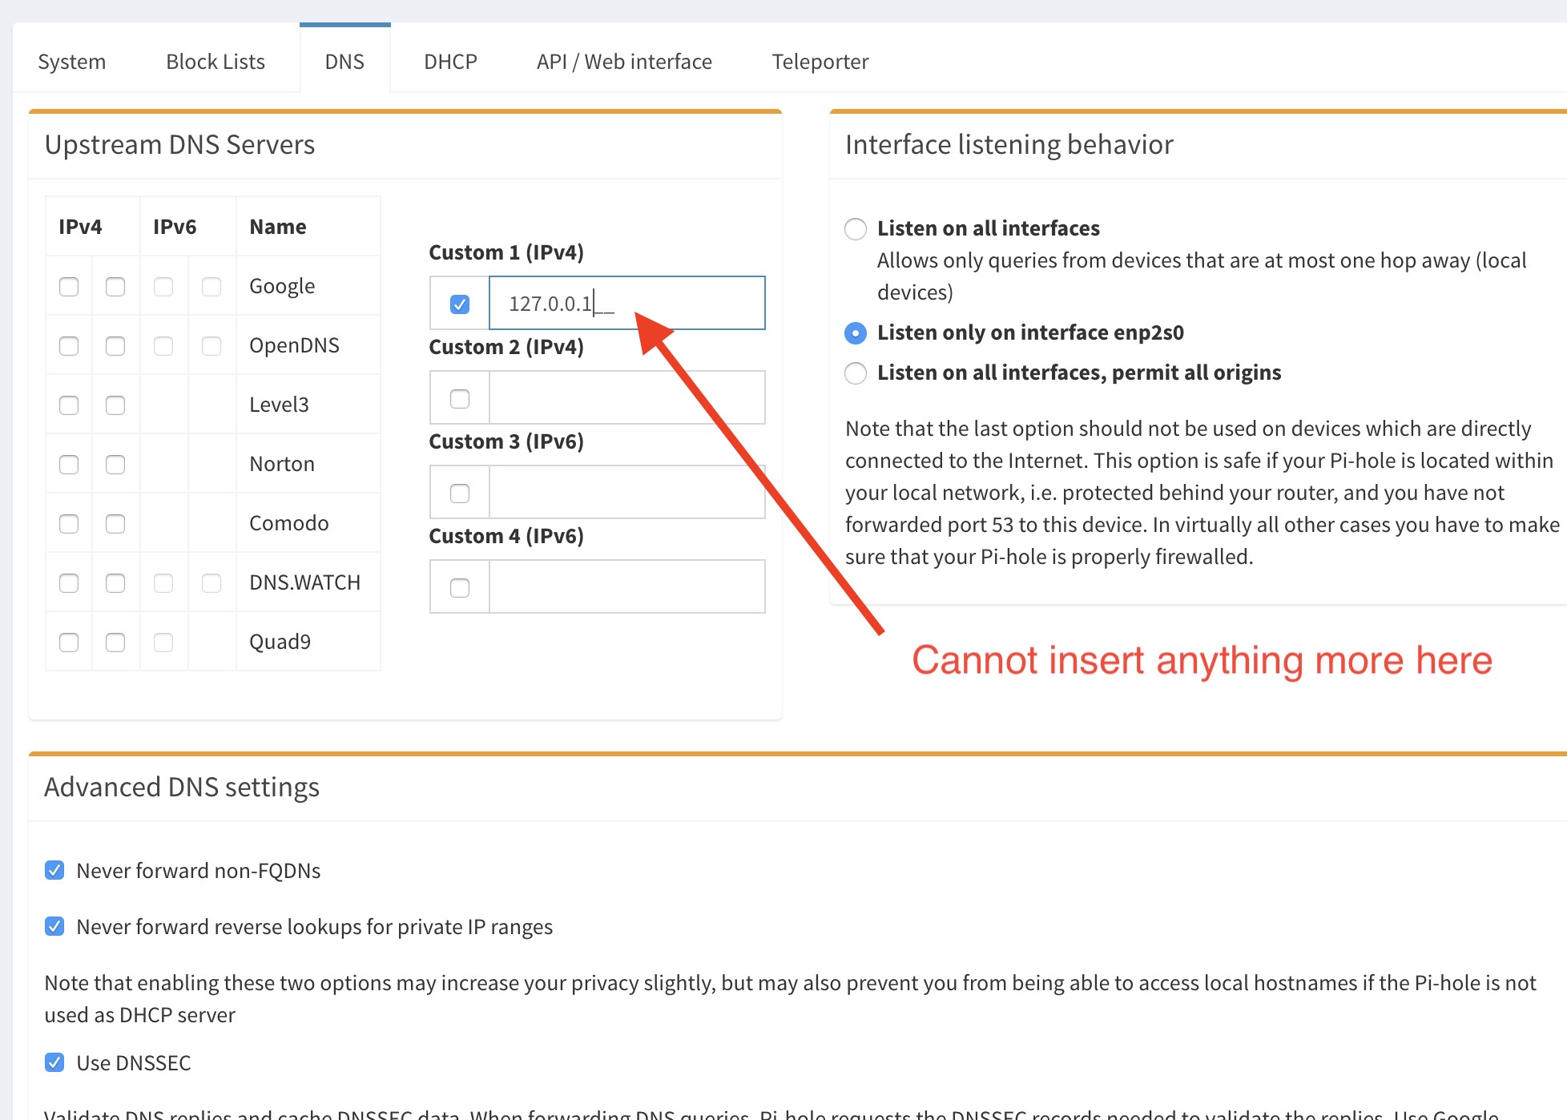Image resolution: width=1567 pixels, height=1120 pixels.
Task: Enable Google second IPv4 checkbox
Action: 115,286
